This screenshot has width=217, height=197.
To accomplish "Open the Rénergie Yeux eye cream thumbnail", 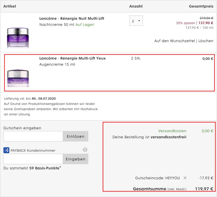I will (18, 78).
